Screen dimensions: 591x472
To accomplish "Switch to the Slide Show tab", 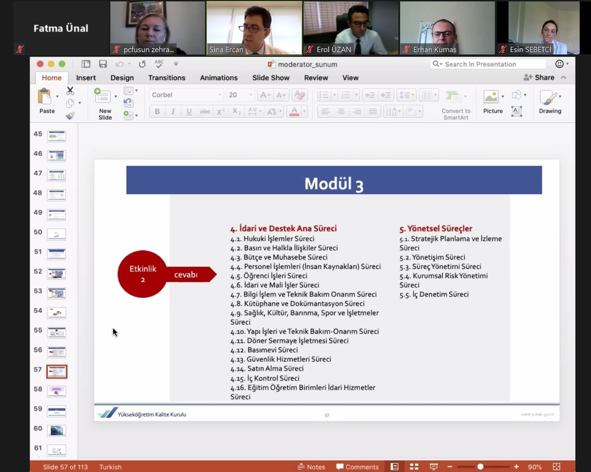I will point(271,78).
